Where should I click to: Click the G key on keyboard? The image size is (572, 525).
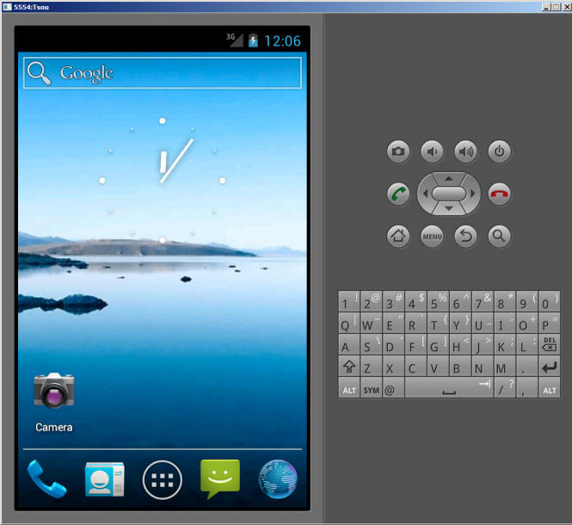[x=438, y=344]
